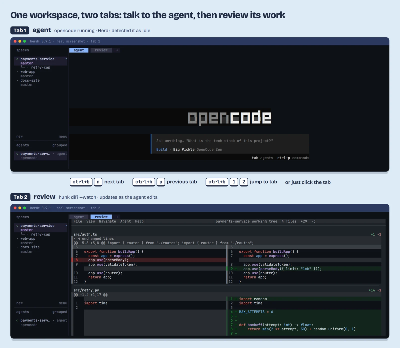Click the '+14 -1' stat of src/retry.py
The height and width of the screenshot is (348, 400).
375,290
